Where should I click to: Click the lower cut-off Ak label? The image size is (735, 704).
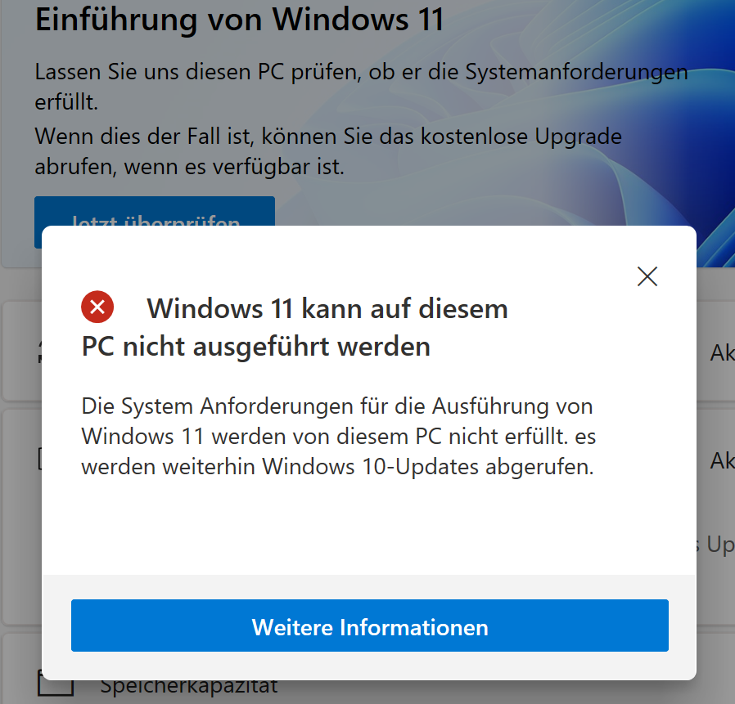[723, 460]
